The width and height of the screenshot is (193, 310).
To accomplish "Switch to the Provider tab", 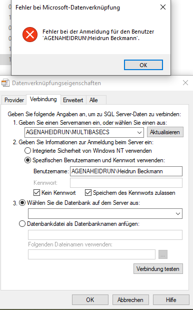I will pyautogui.click(x=14, y=100).
